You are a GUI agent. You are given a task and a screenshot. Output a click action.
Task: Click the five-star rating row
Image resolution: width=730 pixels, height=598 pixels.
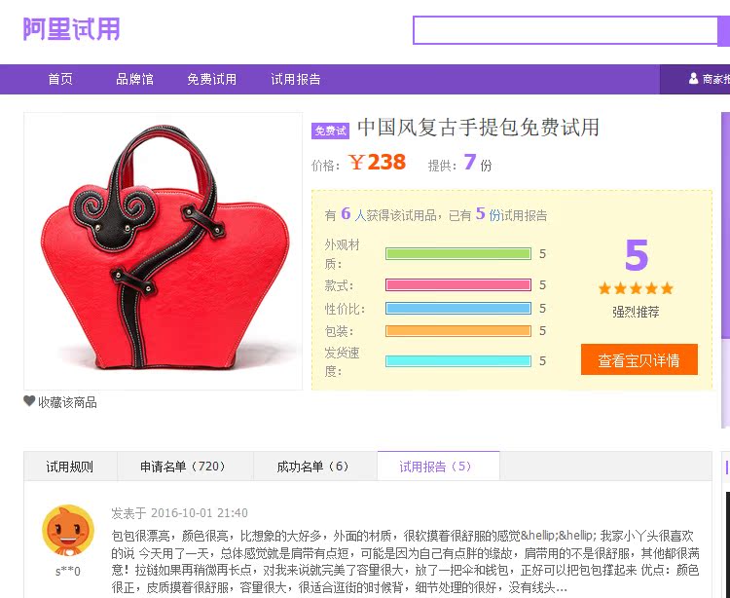pyautogui.click(x=636, y=288)
